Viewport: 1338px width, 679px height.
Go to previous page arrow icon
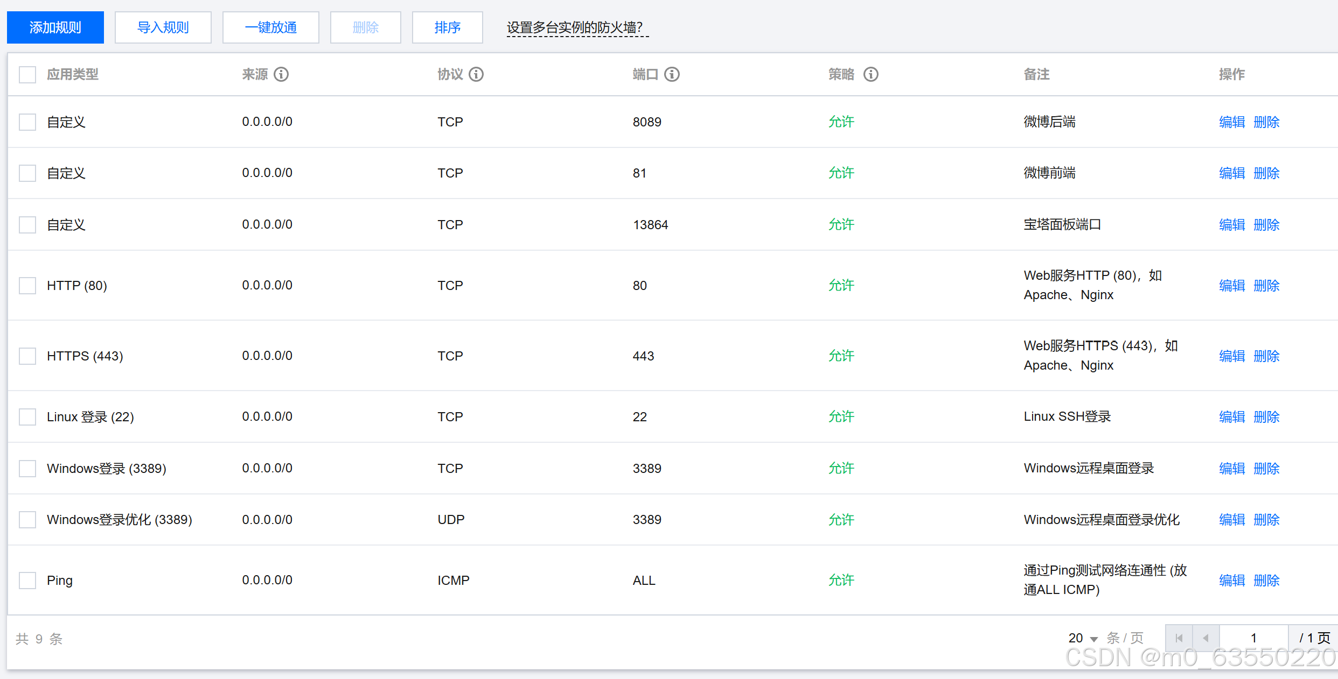[x=1206, y=638]
